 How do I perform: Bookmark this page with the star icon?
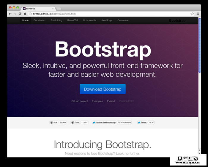192,14
